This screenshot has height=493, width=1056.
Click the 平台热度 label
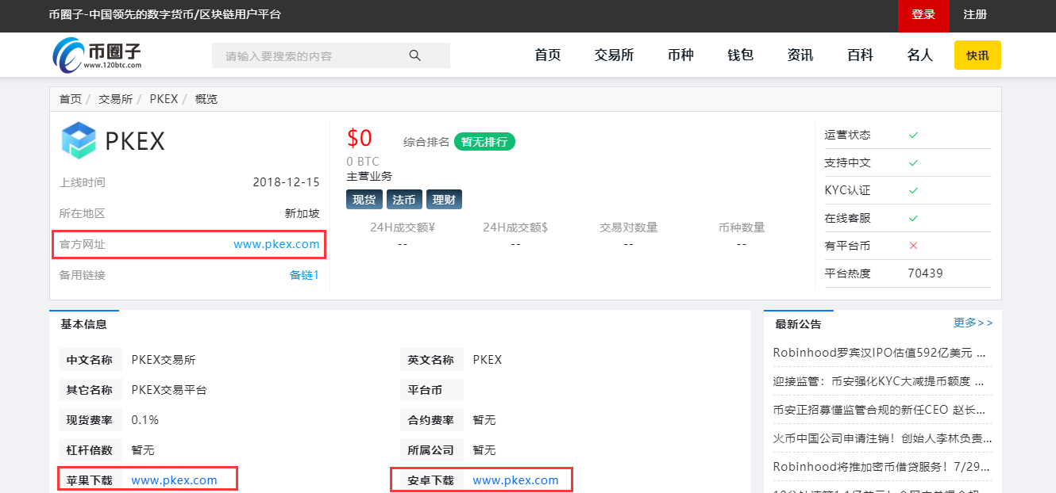coord(847,273)
